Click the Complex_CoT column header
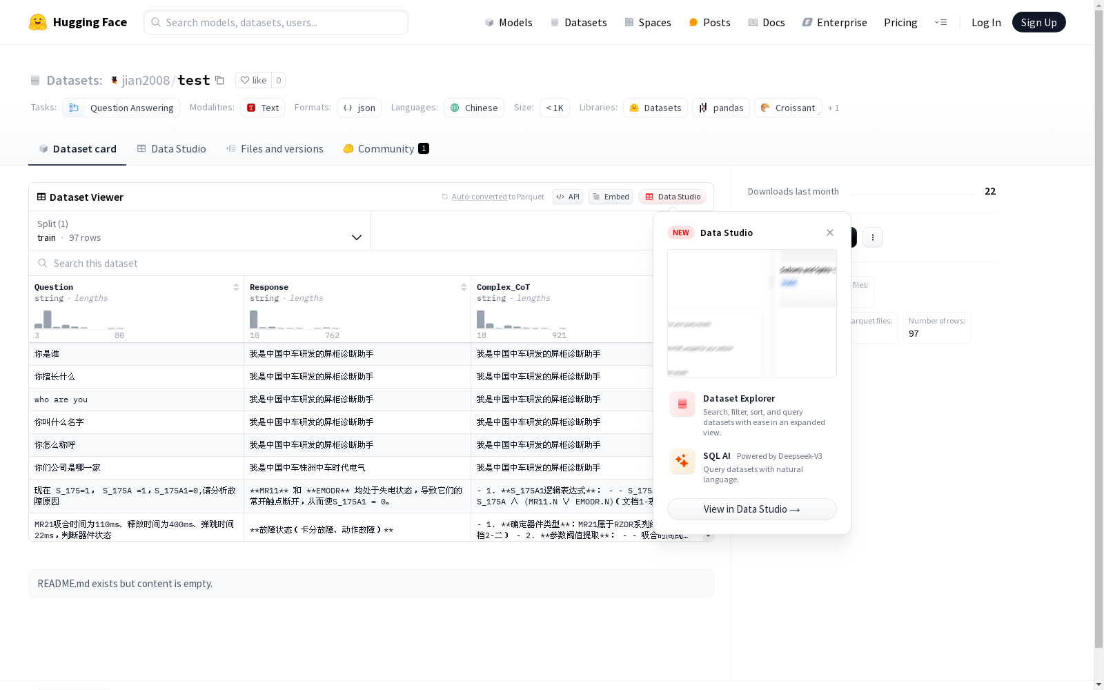This screenshot has height=690, width=1104. (503, 287)
